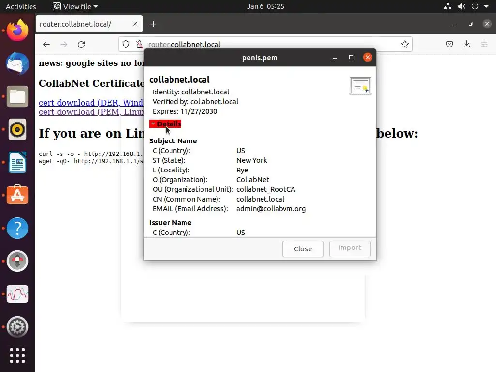Open the clock and calendar Jan 6 05:25

pyautogui.click(x=265, y=6)
